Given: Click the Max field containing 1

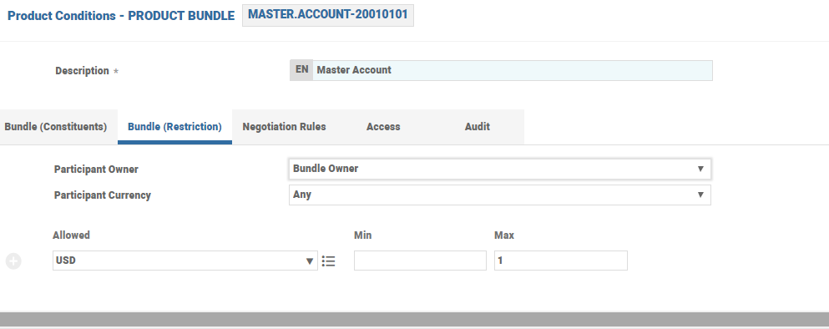Looking at the screenshot, I should tap(560, 261).
